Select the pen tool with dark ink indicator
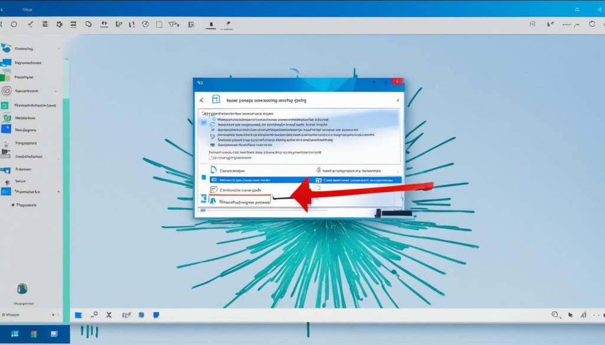This screenshot has width=605, height=345. pyautogui.click(x=212, y=24)
